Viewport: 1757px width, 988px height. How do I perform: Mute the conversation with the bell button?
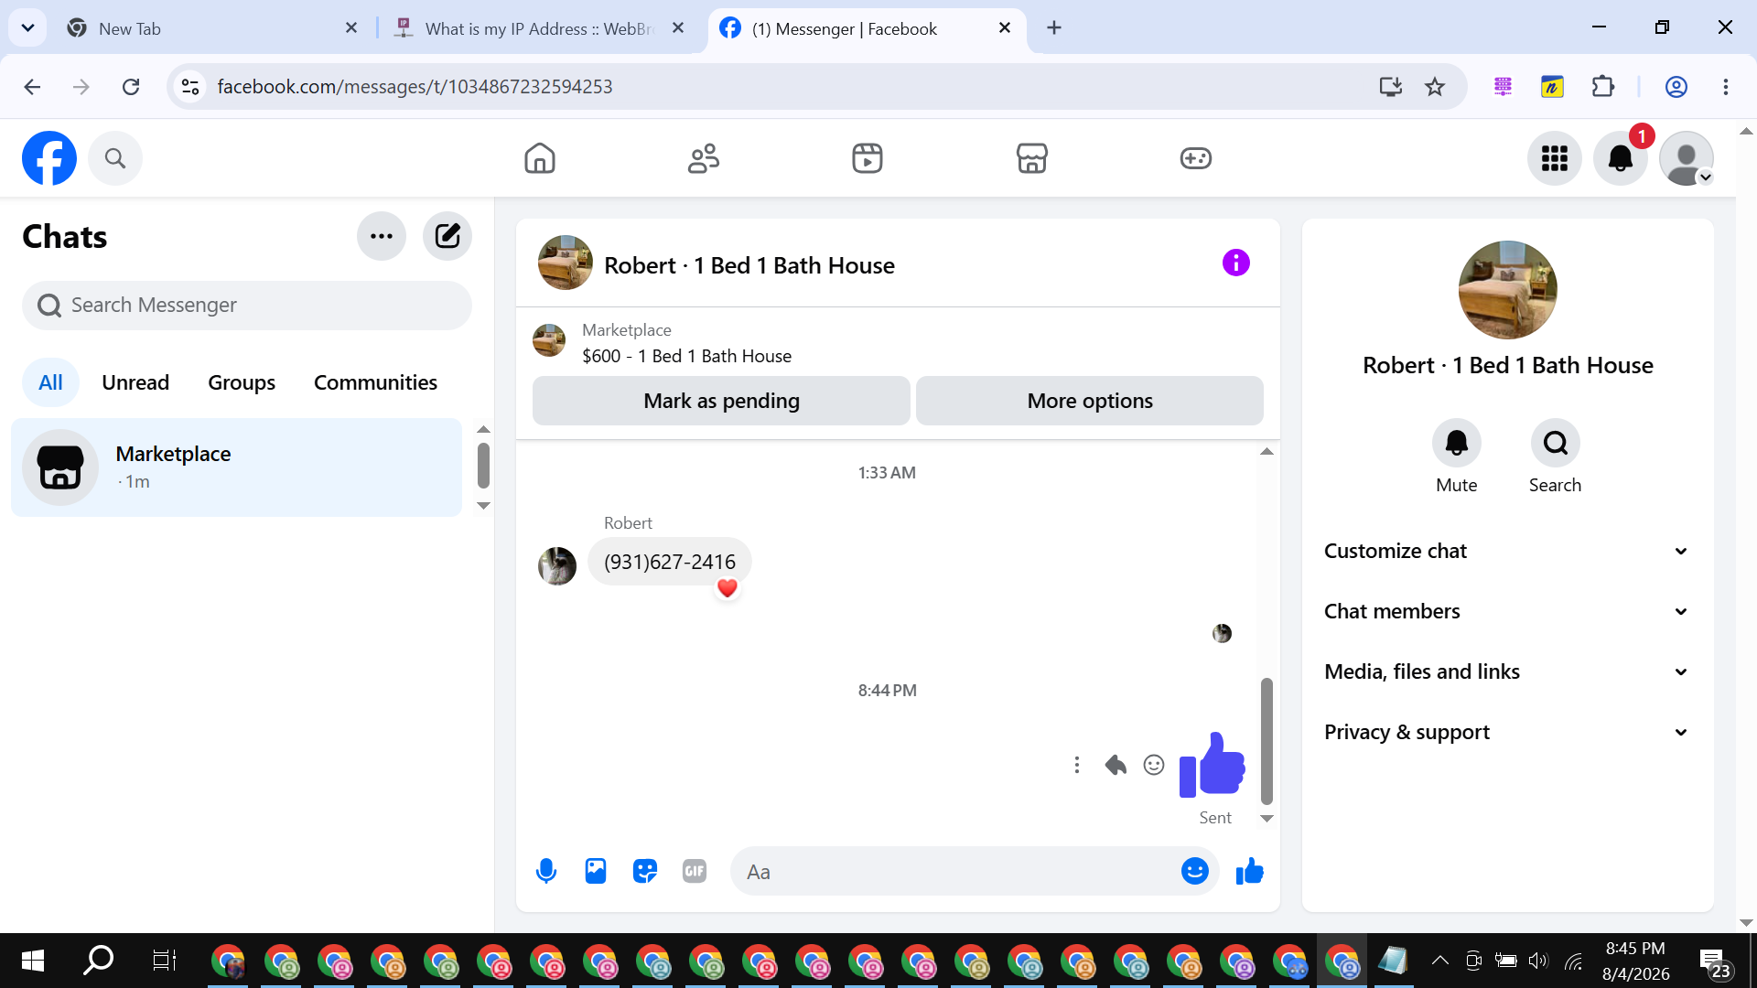[x=1457, y=444]
